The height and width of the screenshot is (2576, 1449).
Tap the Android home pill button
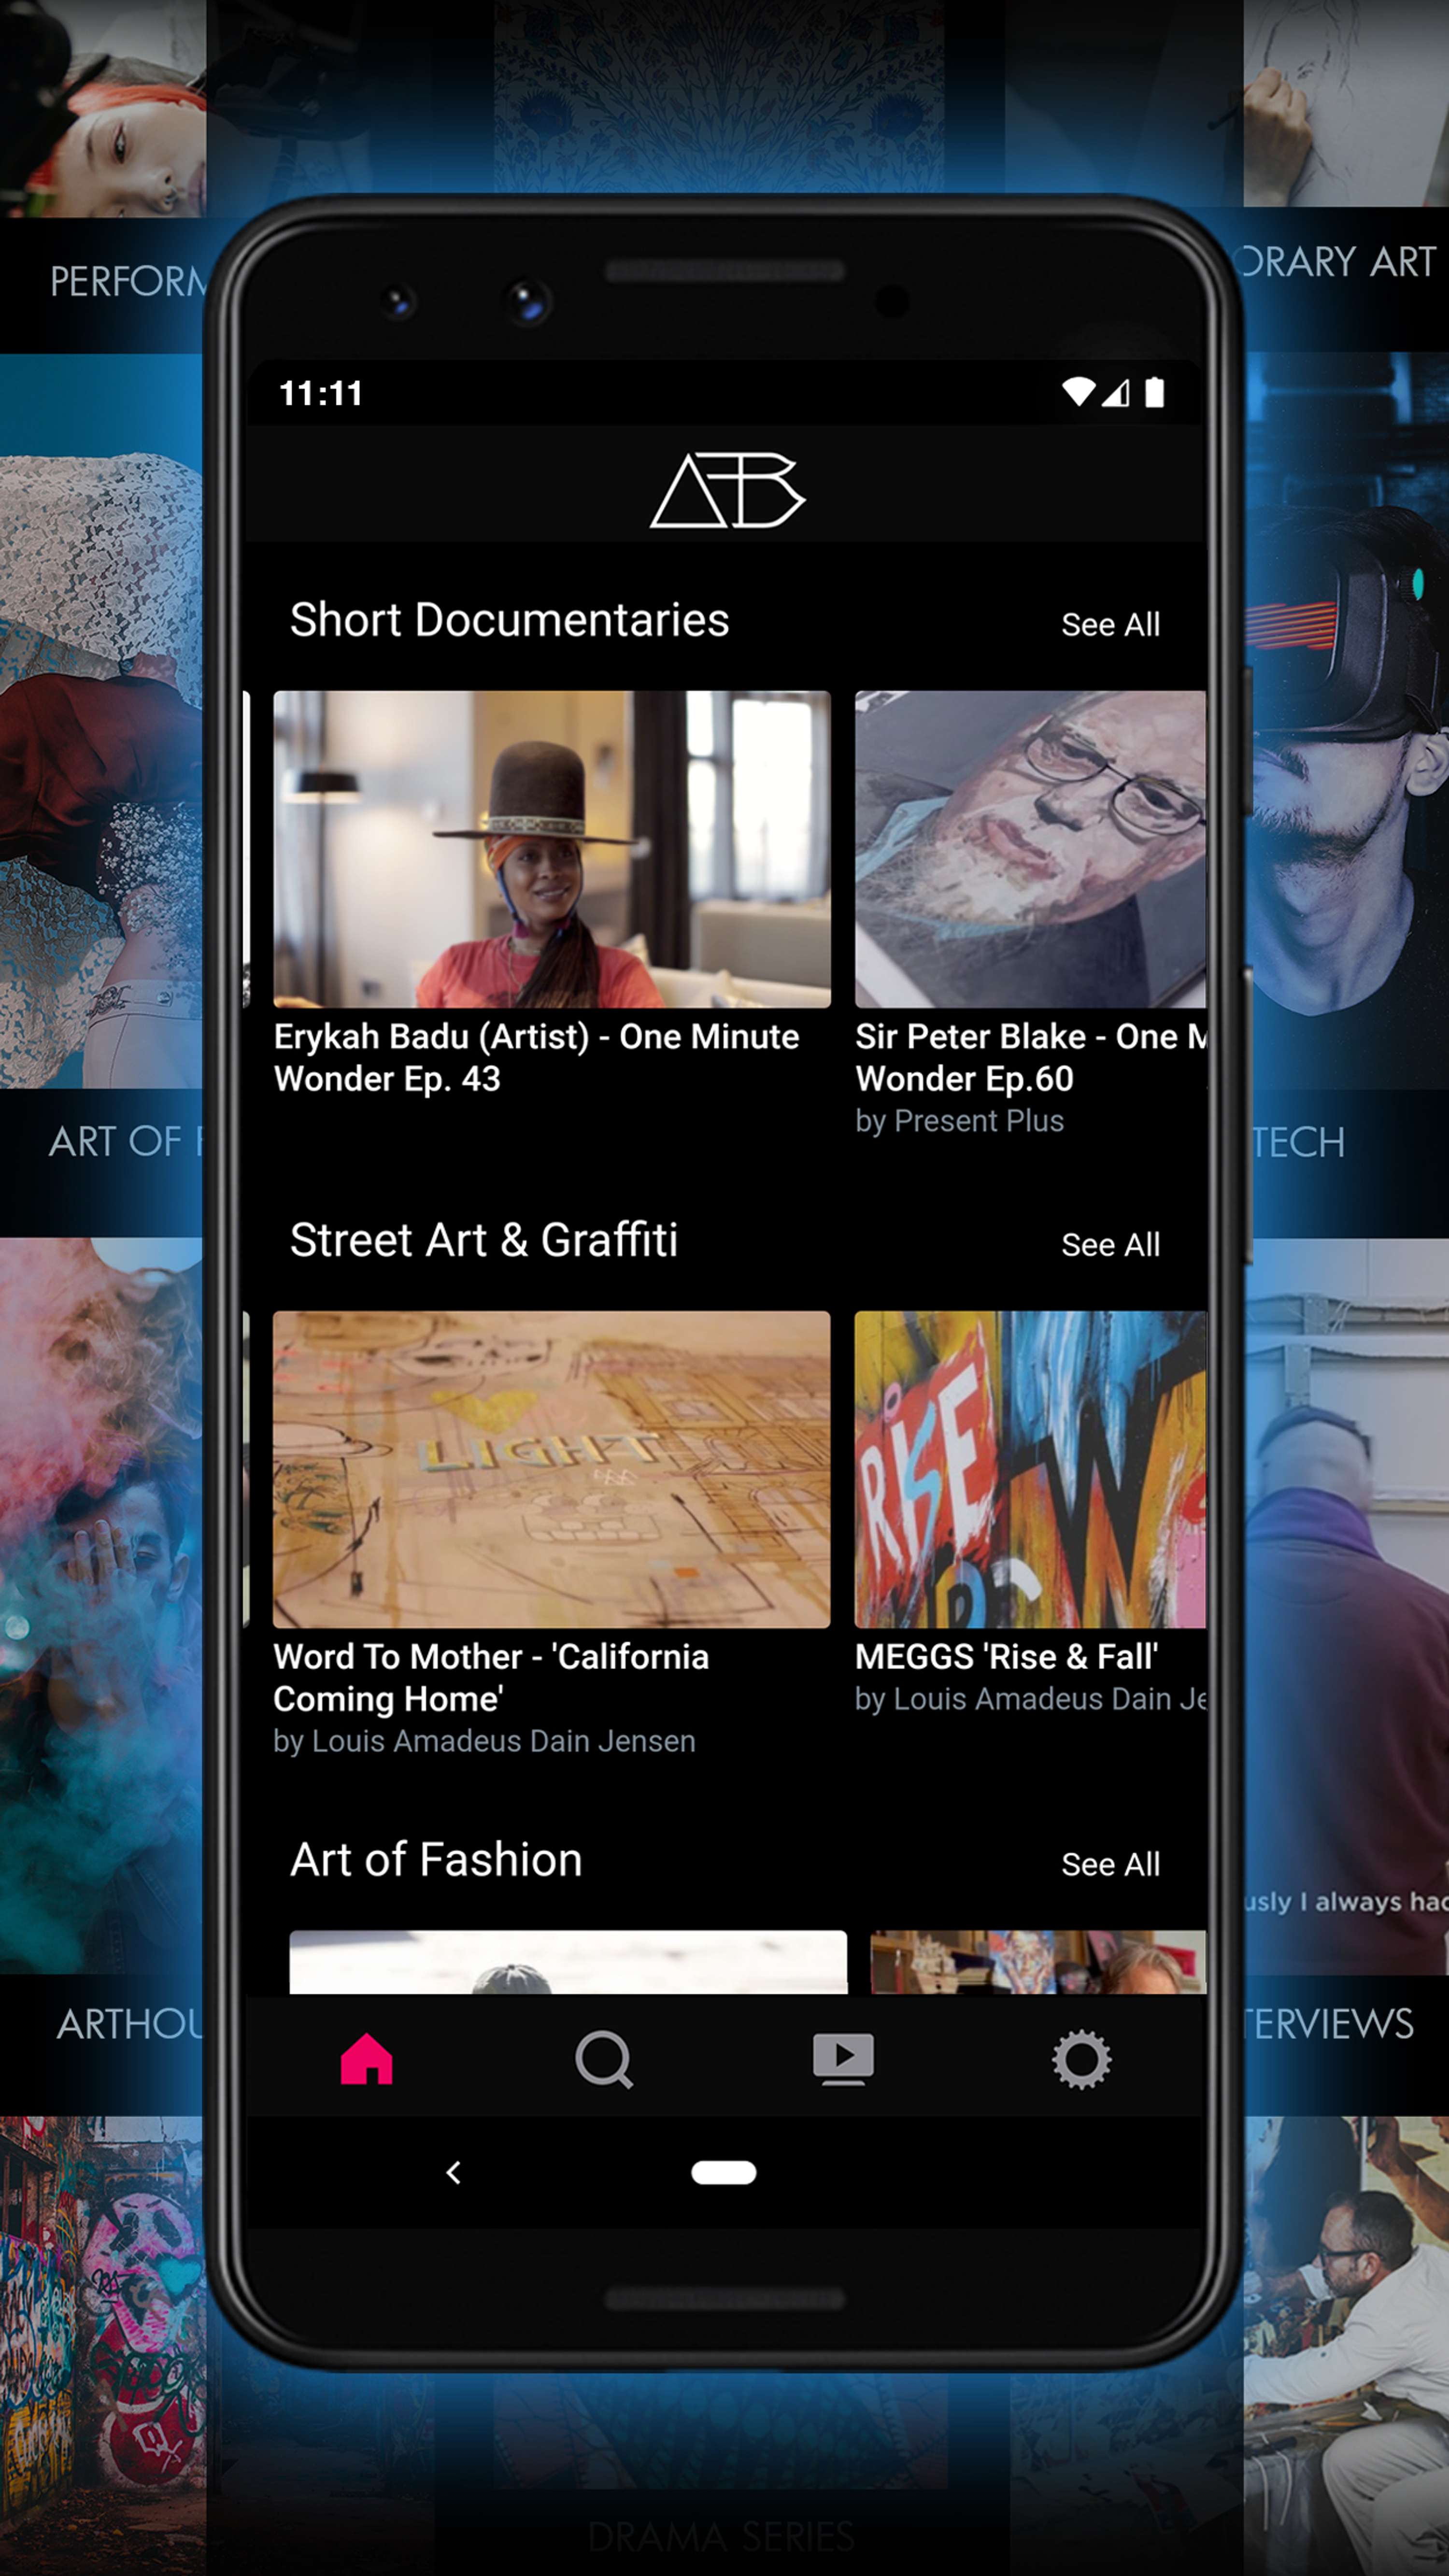pyautogui.click(x=724, y=2172)
